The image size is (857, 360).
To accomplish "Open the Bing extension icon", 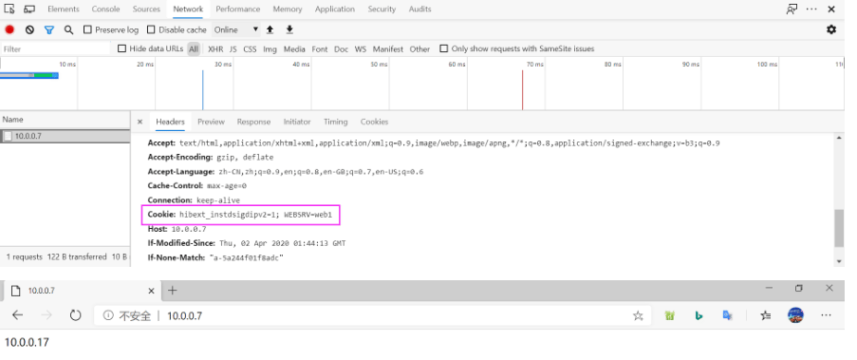I will click(x=699, y=315).
